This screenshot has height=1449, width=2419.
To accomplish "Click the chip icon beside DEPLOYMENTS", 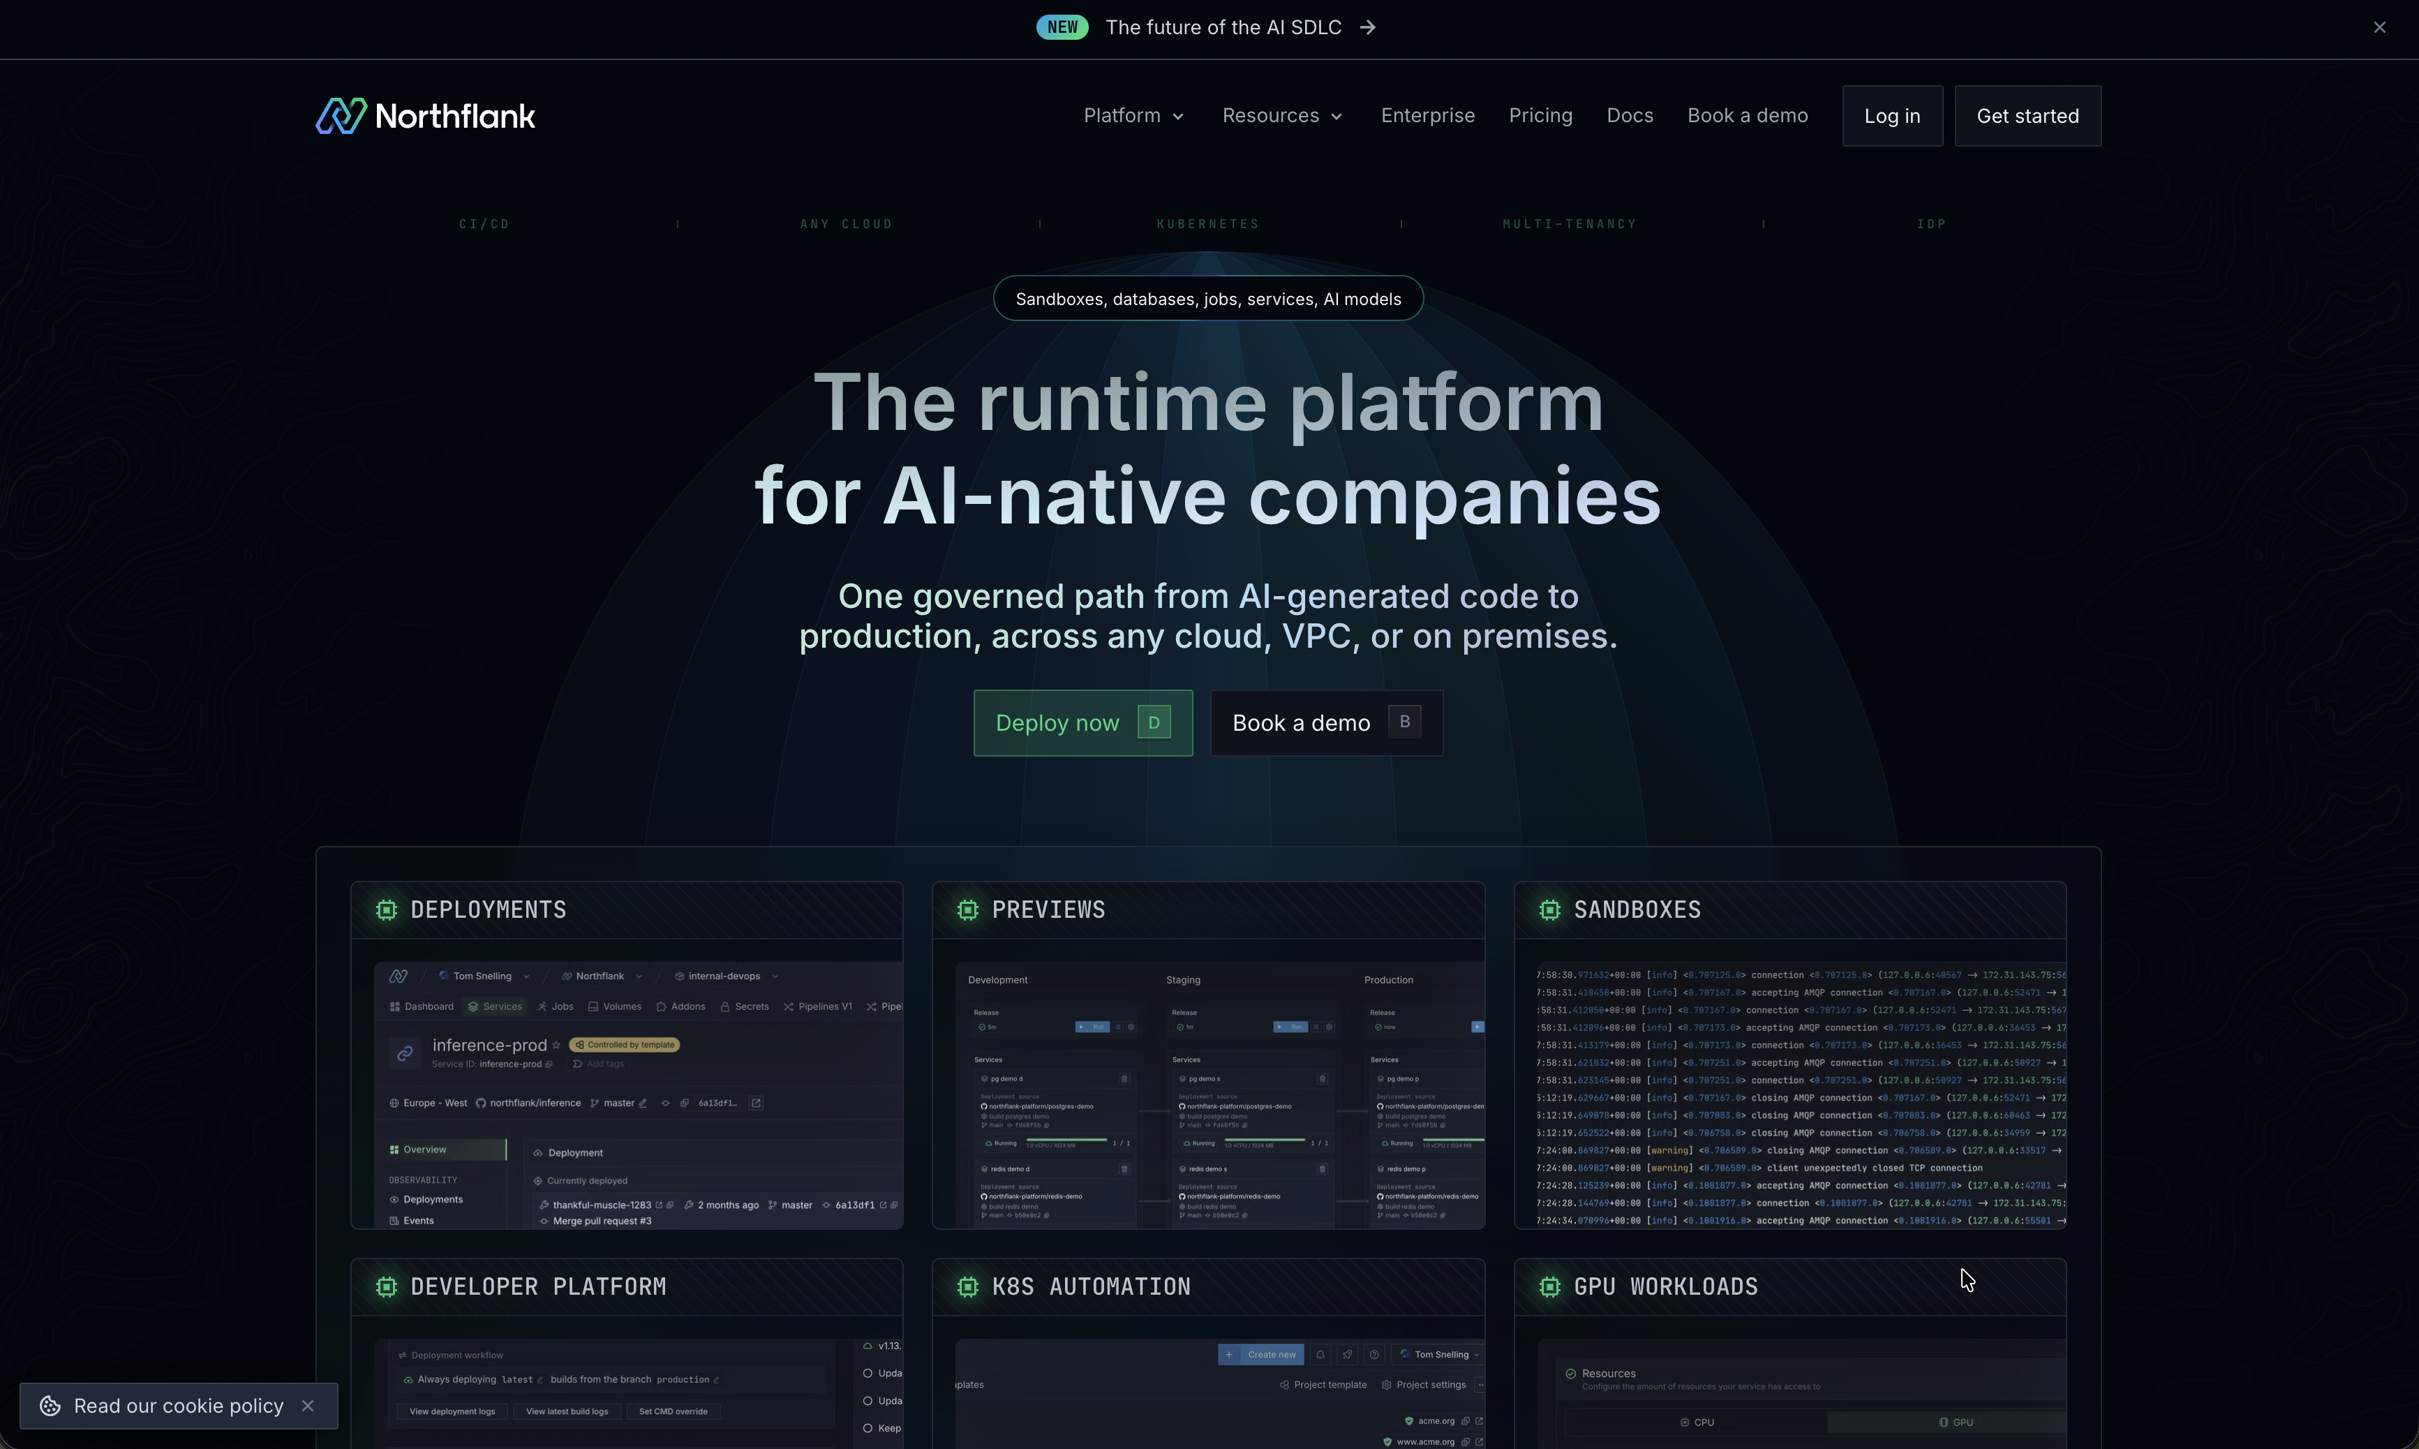I will 387,910.
